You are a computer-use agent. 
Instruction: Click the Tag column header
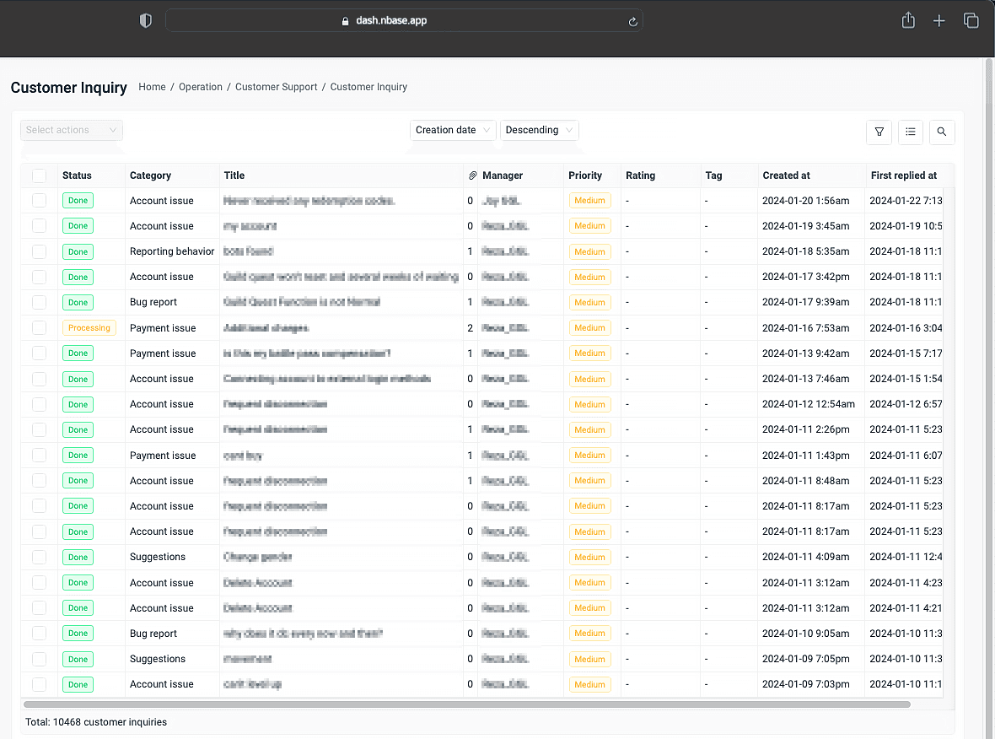coord(714,175)
